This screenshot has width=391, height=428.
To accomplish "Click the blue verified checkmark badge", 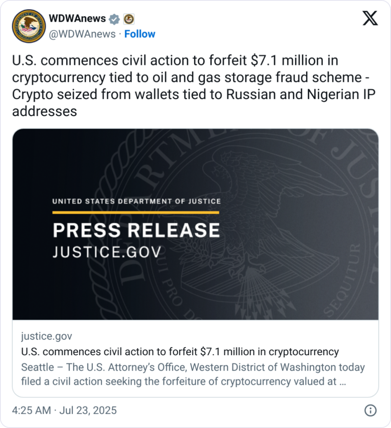I will [x=114, y=18].
